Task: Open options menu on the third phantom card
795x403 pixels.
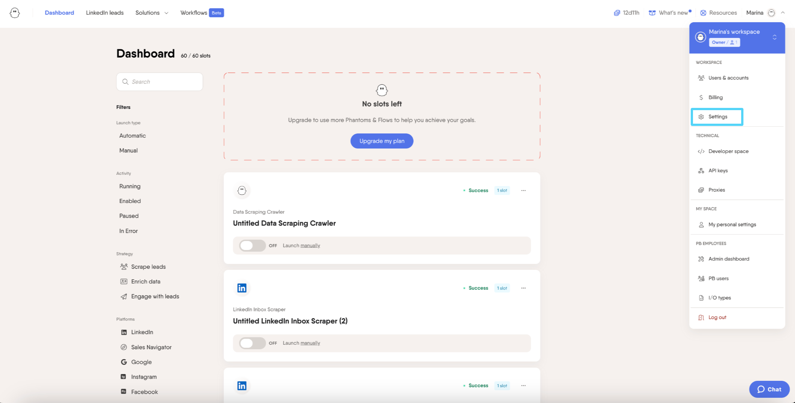Action: (x=523, y=386)
